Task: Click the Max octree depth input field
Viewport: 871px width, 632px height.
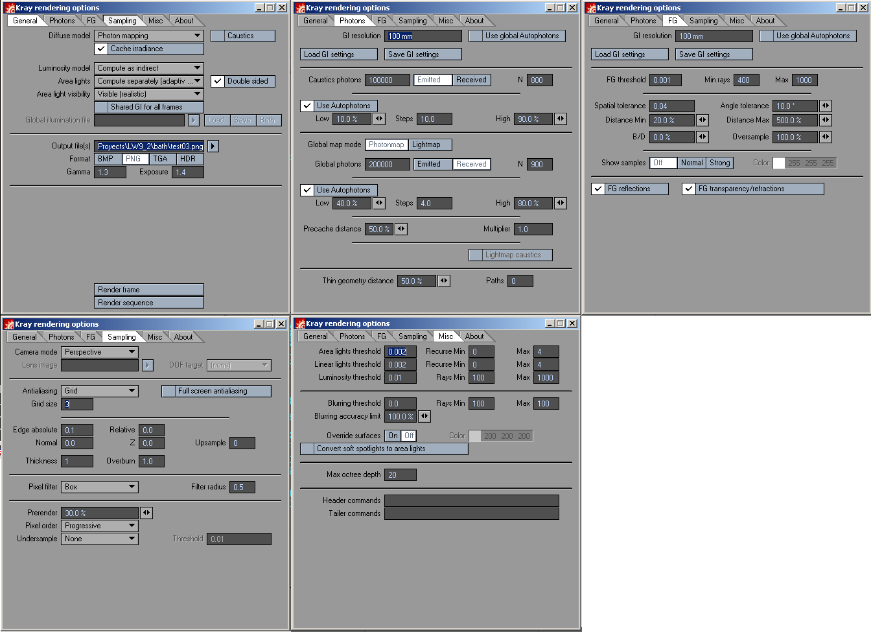Action: coord(401,474)
